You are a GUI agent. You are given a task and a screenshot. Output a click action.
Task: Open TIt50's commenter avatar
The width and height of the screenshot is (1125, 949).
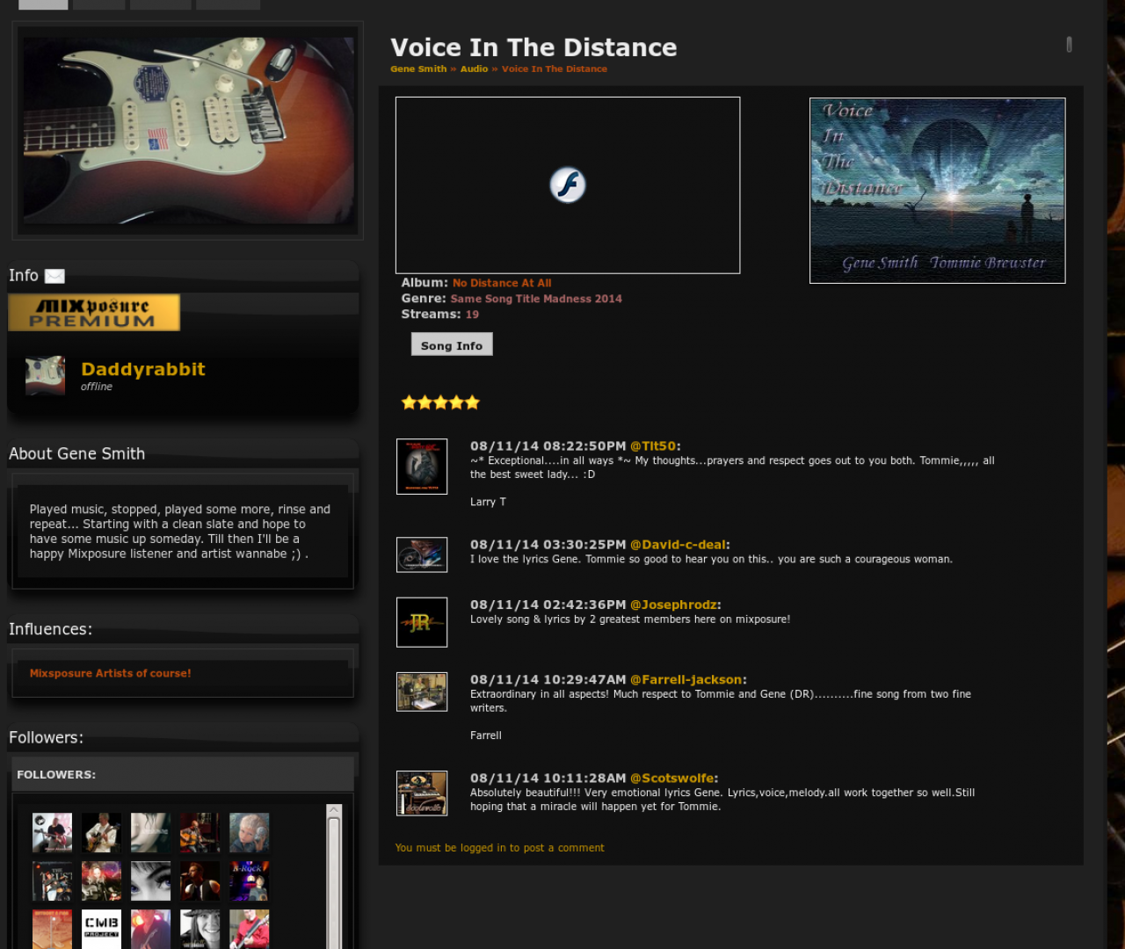pyautogui.click(x=422, y=467)
